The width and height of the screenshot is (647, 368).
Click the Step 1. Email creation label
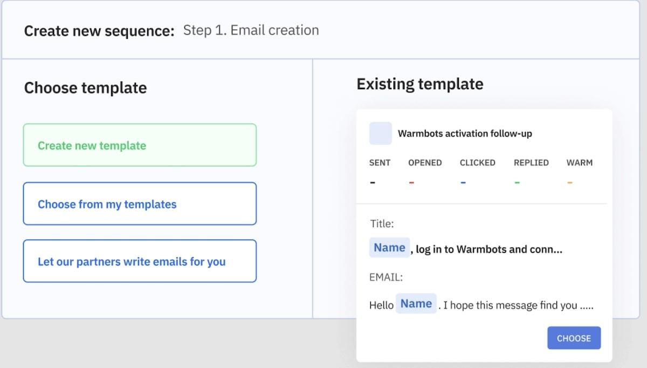click(251, 30)
